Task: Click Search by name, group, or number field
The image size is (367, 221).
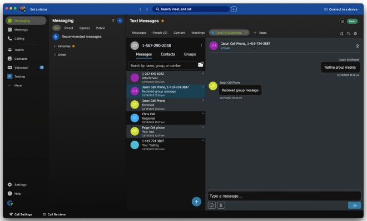Action: [x=162, y=66]
